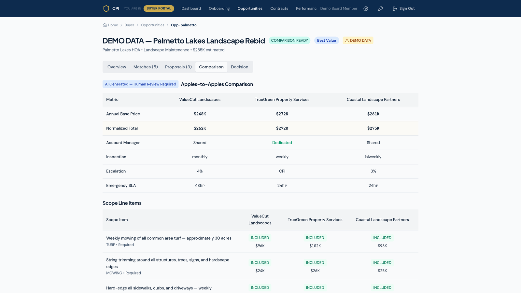Select the $248K Annual Base Price cell
The width and height of the screenshot is (521, 293).
point(200,114)
